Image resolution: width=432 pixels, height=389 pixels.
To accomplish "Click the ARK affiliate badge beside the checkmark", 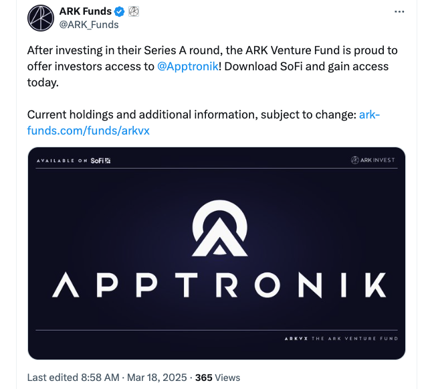I will point(133,11).
